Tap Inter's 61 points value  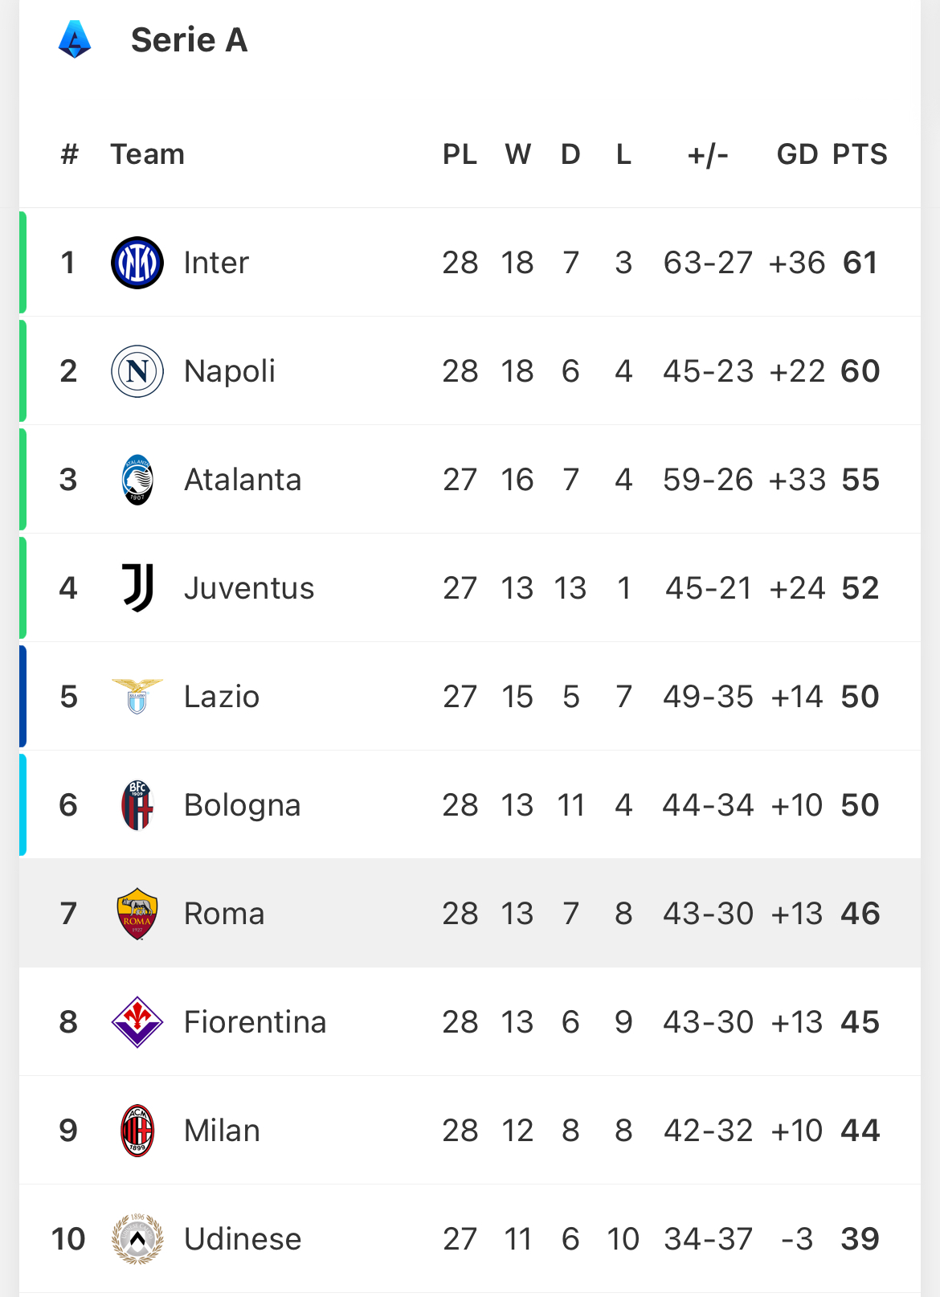(x=860, y=263)
